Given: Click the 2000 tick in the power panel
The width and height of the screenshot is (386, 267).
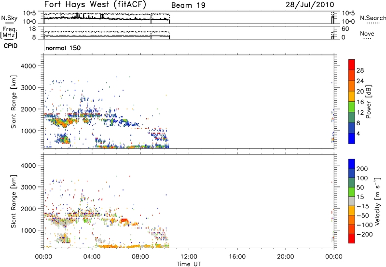Looking at the screenshot, I should click(x=28, y=109).
